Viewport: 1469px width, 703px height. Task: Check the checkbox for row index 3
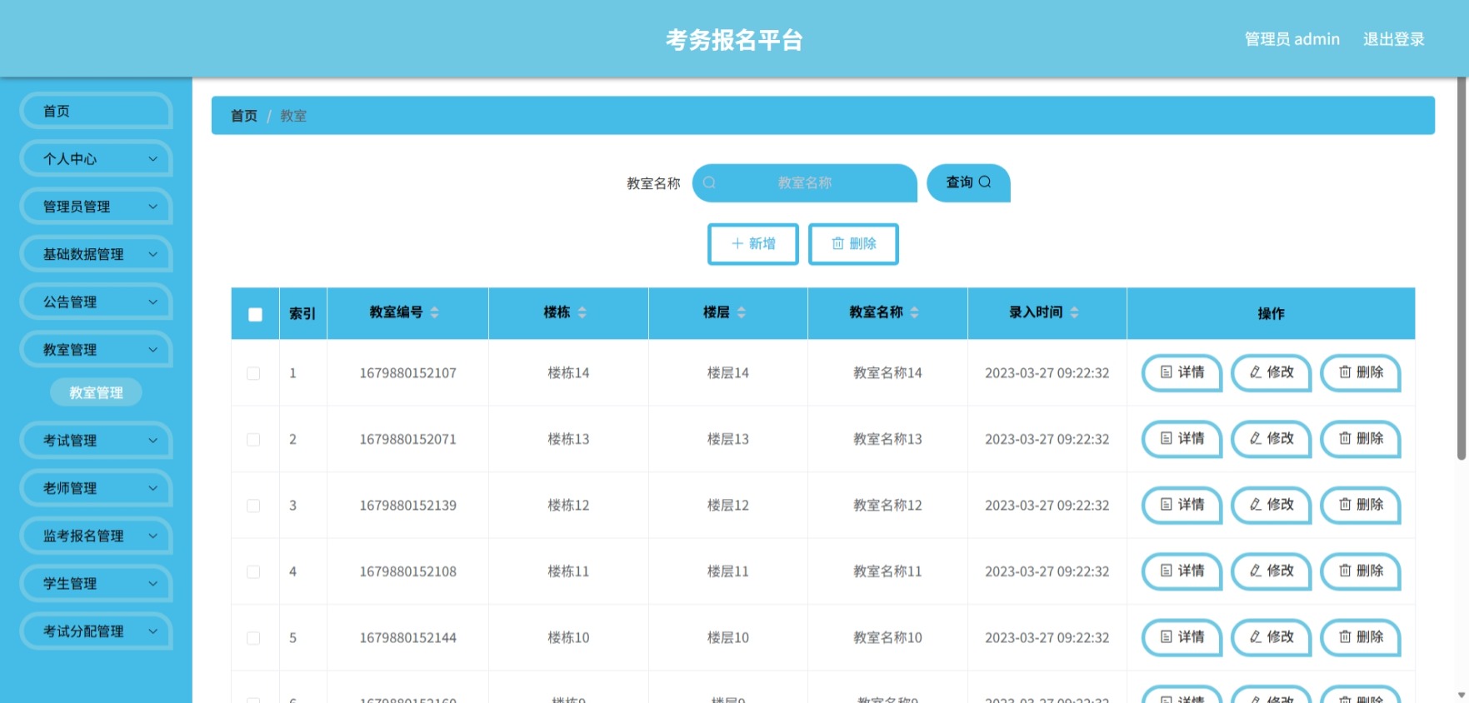(253, 506)
